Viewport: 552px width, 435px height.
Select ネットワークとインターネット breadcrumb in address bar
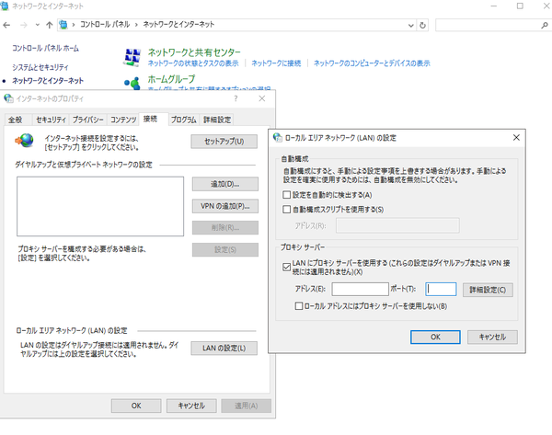178,25
